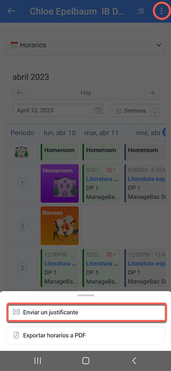This screenshot has width=171, height=371.
Task: Select Enviar un justificante
Action: tap(86, 312)
